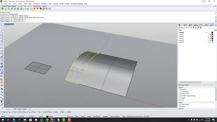Toggle SmartTrack in status bar
Image resolution: width=217 pixels, height=122 pixels.
click(x=97, y=117)
